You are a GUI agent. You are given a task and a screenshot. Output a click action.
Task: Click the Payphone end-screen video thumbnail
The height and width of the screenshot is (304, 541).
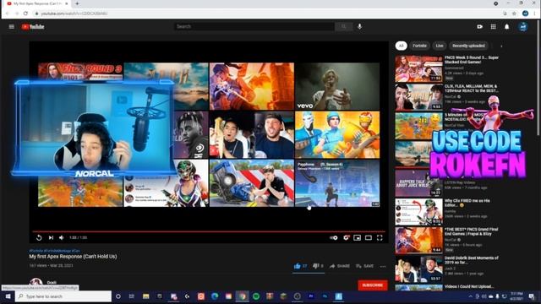337,183
